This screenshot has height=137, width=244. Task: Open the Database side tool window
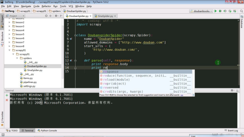point(242,21)
